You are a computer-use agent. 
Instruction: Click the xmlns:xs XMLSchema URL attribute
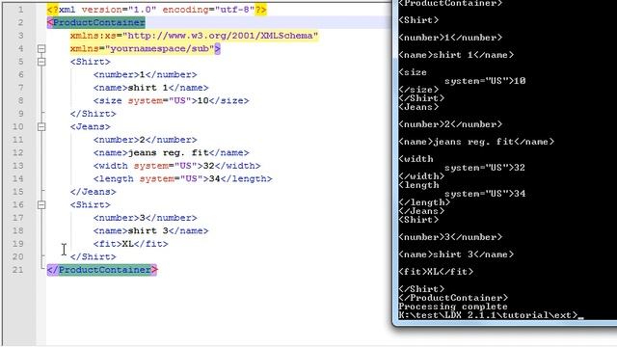(194, 36)
